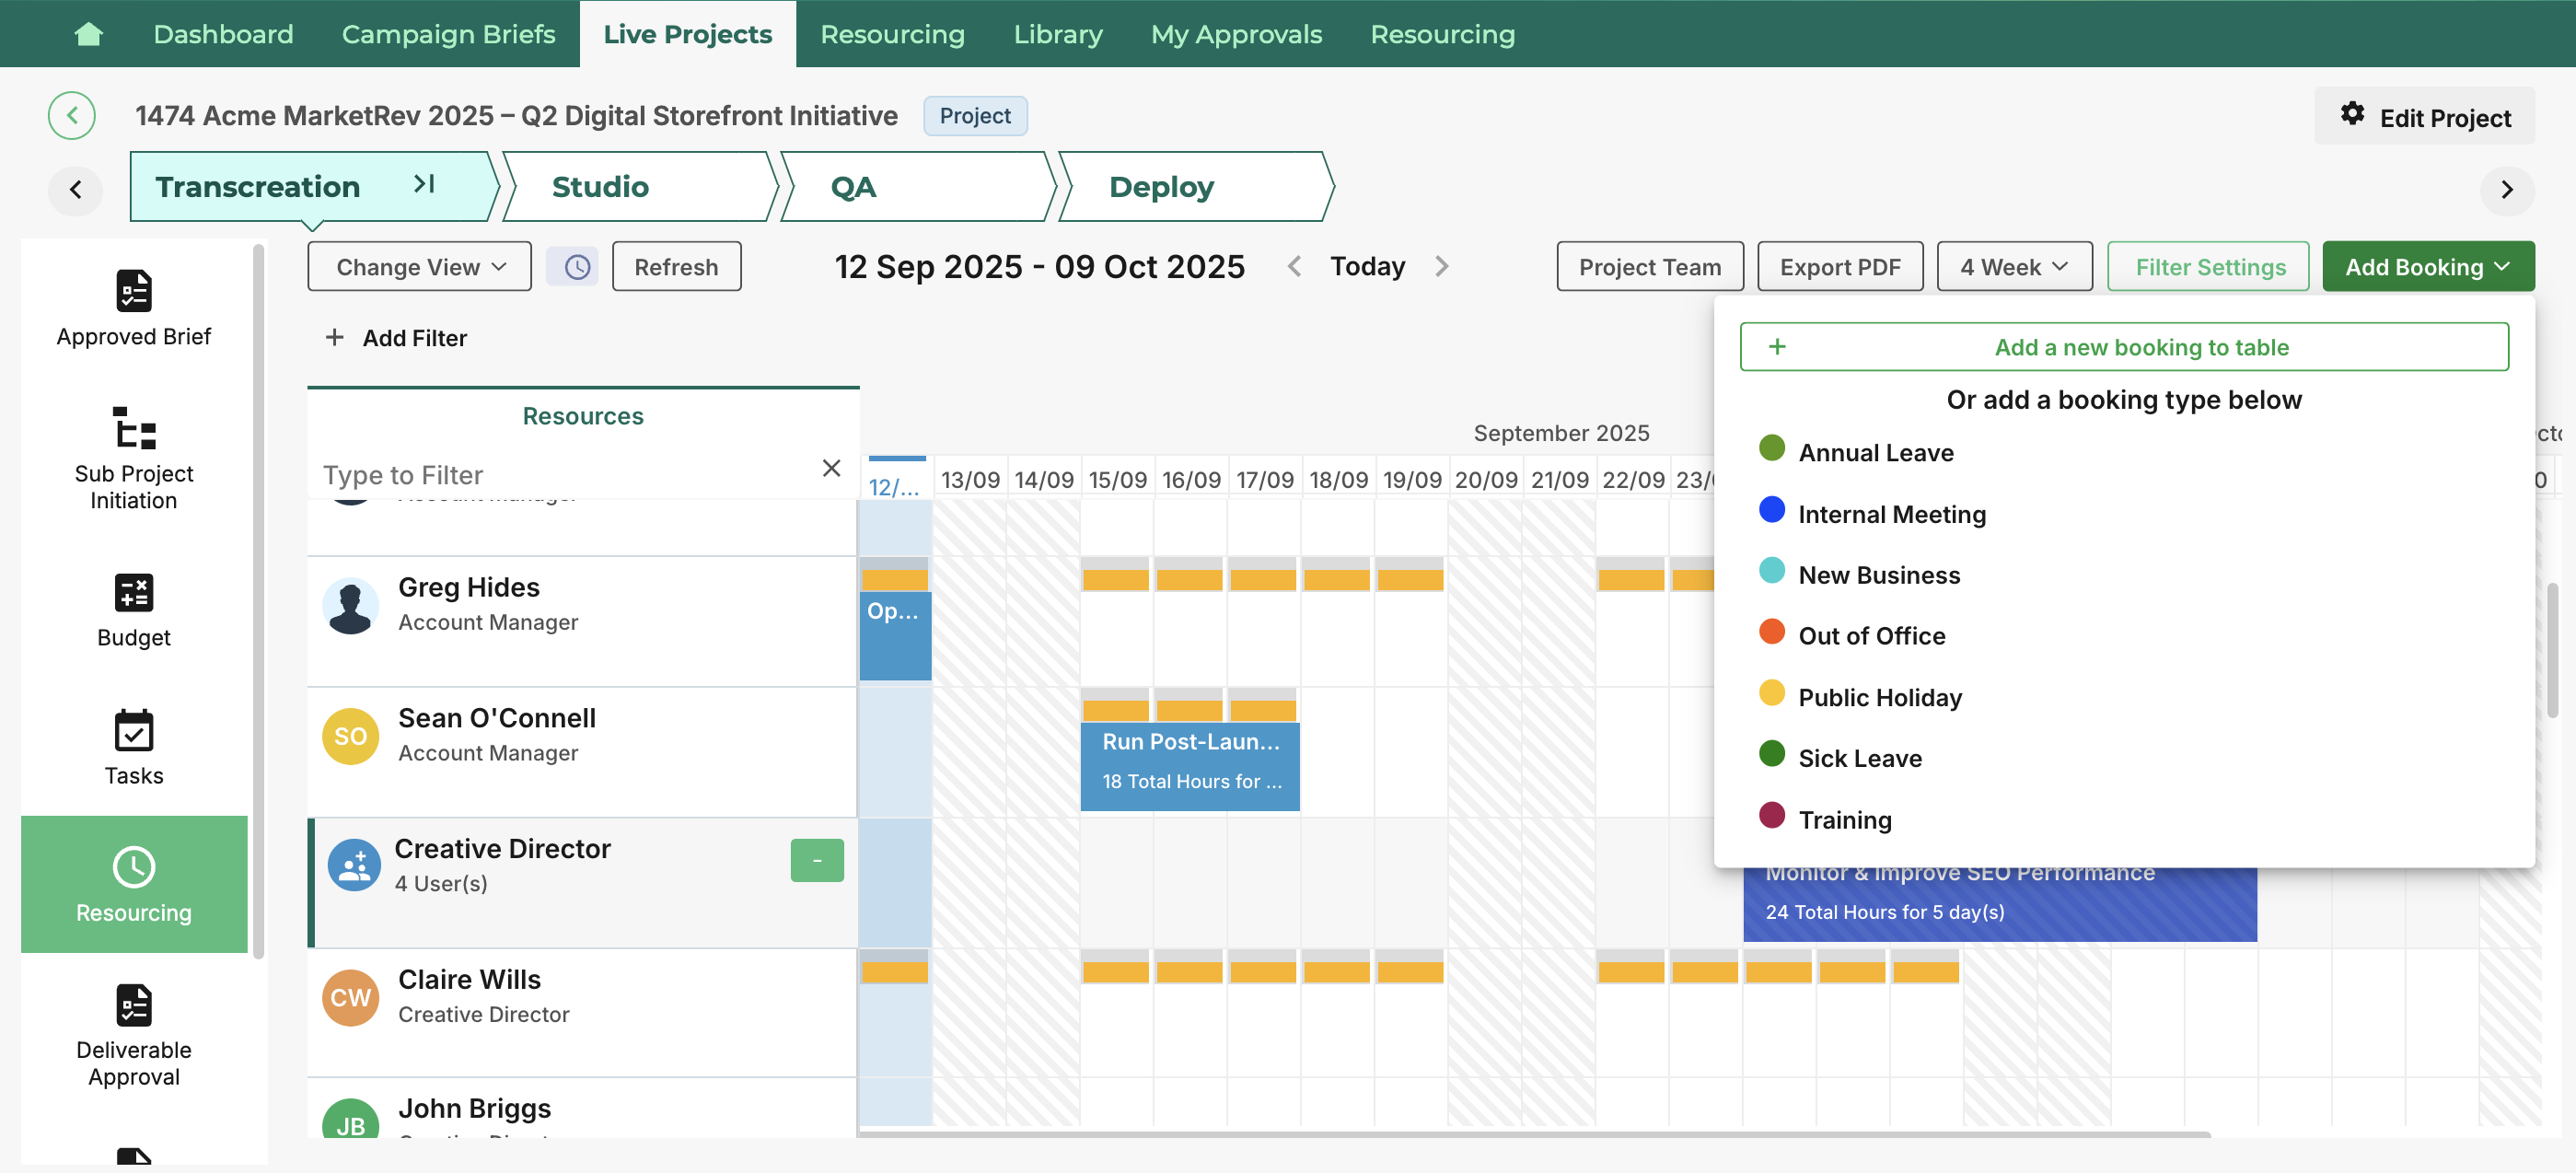Image resolution: width=2576 pixels, height=1173 pixels.
Task: Click the circled back arrow near project title
Action: 72,116
